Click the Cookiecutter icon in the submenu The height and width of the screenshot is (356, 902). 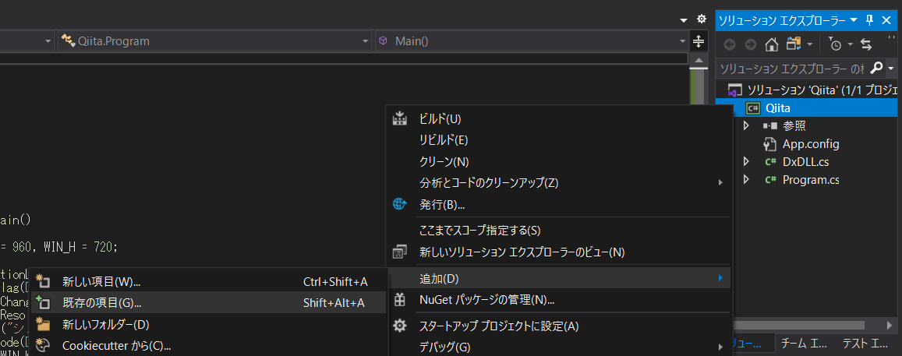tap(43, 345)
